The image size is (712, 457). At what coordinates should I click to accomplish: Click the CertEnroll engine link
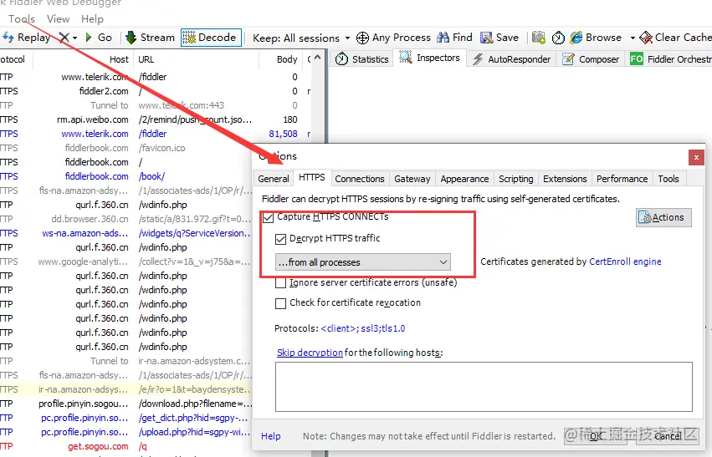(625, 262)
